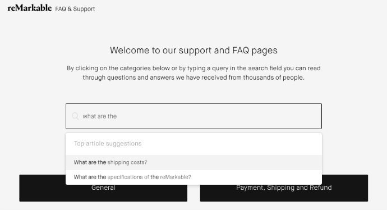Click the second row in suggestions dropdown
Screen dimensions: 387x210
tap(193, 177)
